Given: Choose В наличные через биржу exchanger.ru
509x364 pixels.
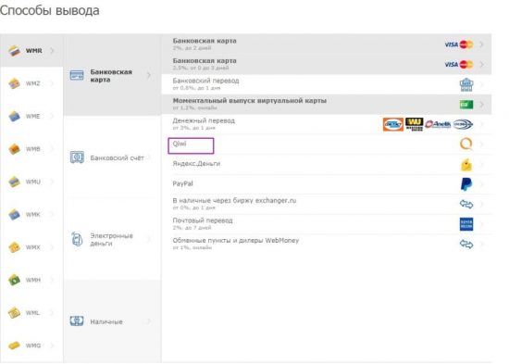Looking at the screenshot, I should pyautogui.click(x=327, y=204).
